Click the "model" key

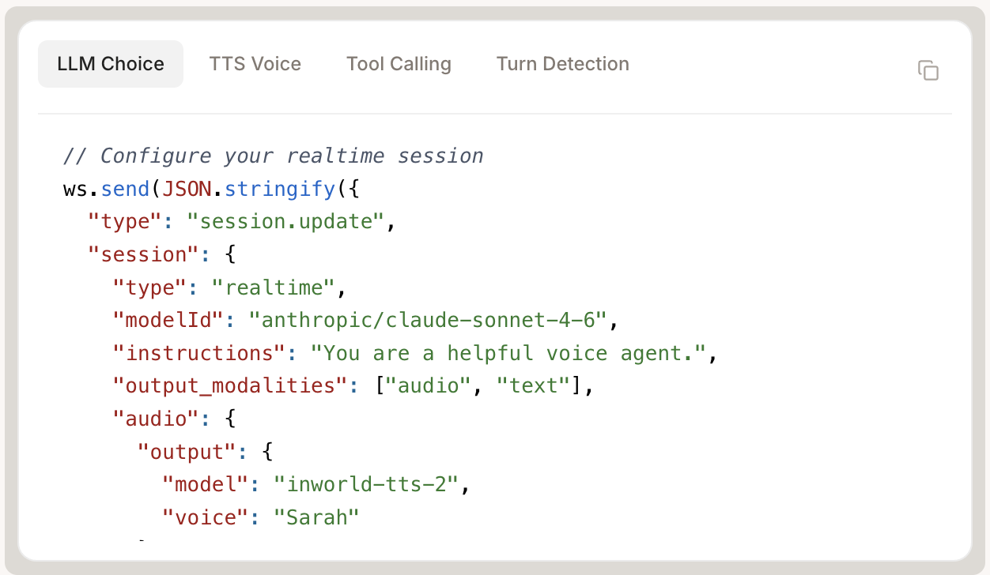(206, 484)
